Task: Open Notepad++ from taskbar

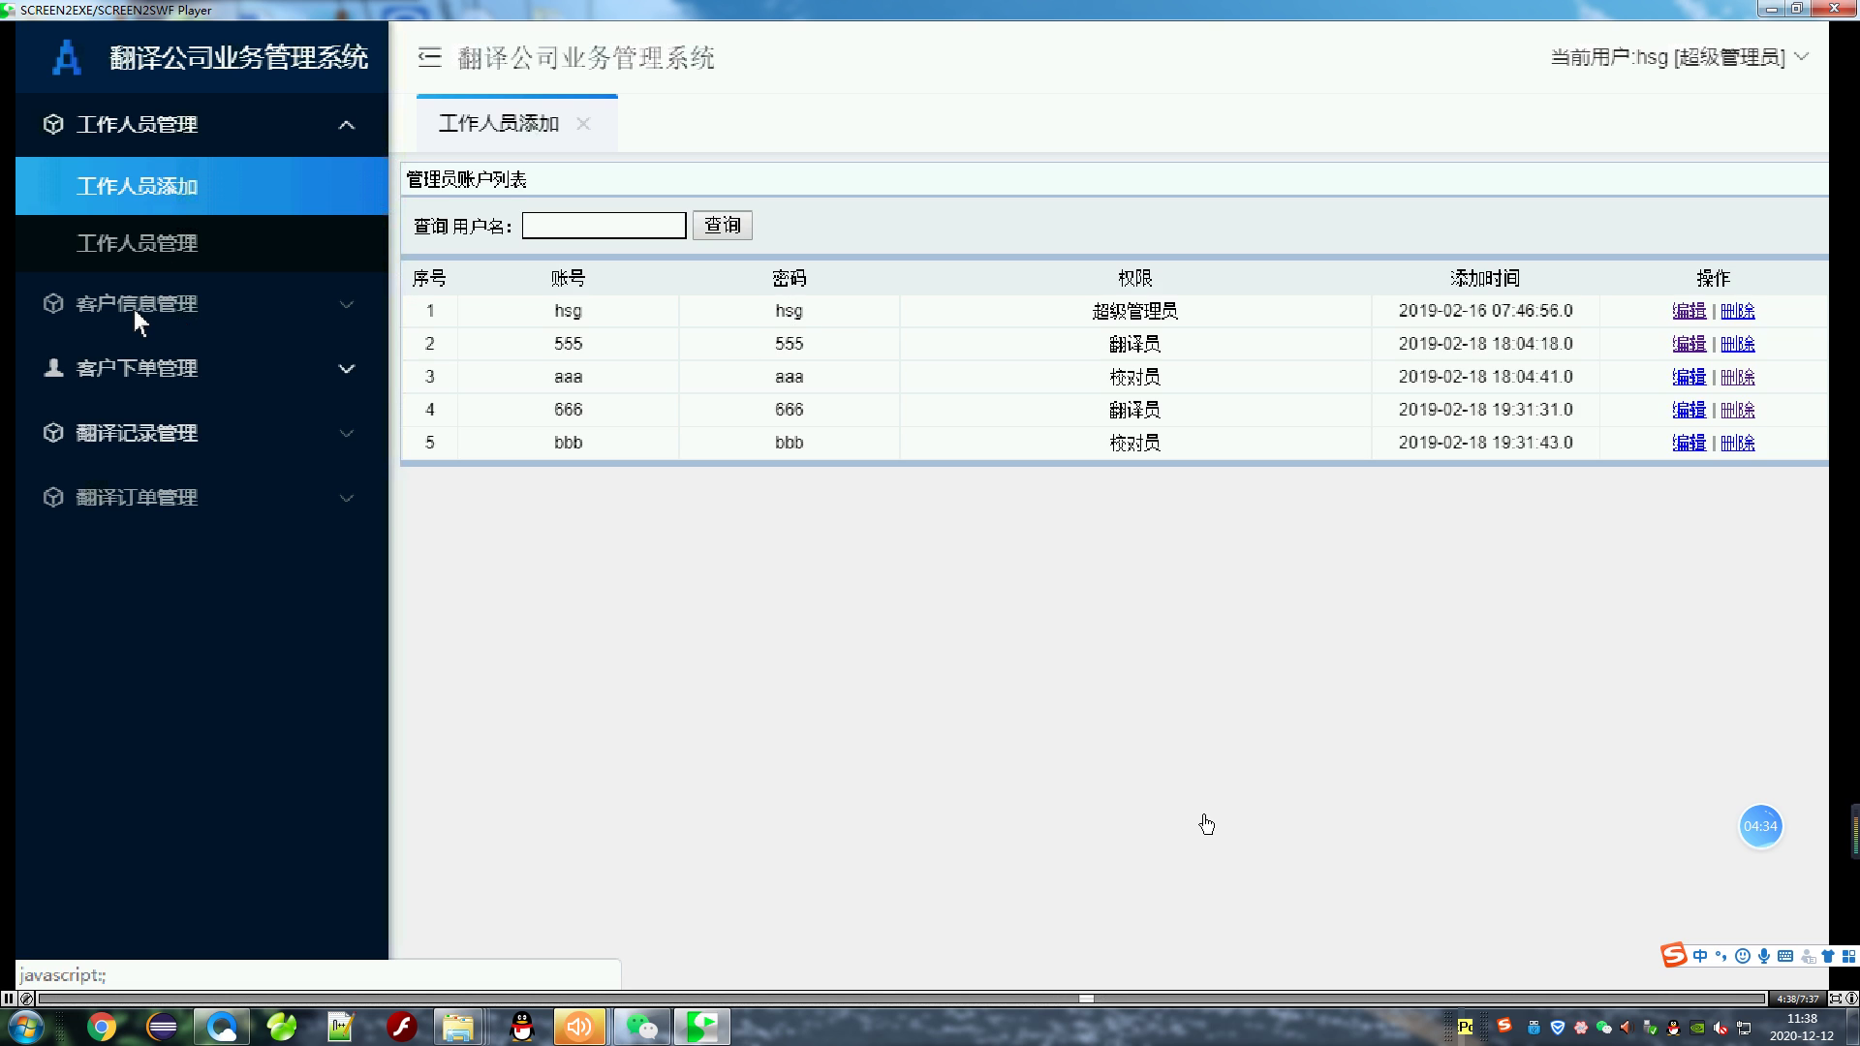Action: [341, 1027]
